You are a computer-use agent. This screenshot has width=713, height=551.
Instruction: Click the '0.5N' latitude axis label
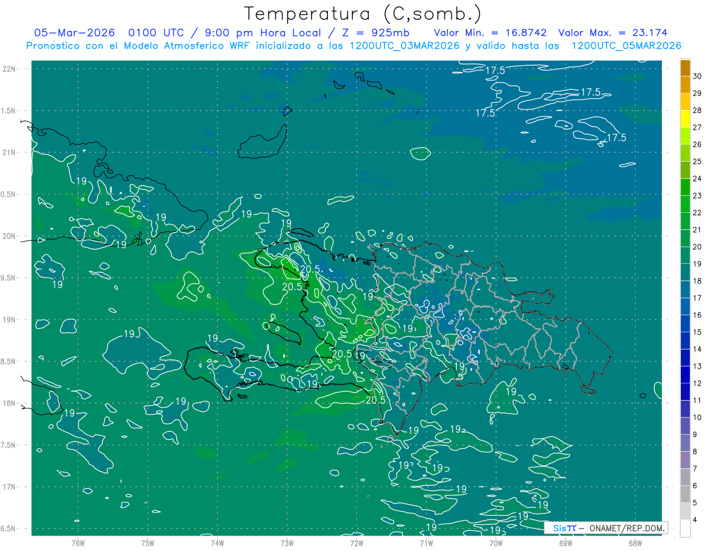pyautogui.click(x=10, y=194)
